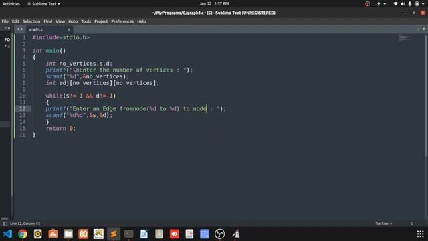Open Visual Studio Code from the dock
Screen dimensions: 428x241
(x=7, y=234)
